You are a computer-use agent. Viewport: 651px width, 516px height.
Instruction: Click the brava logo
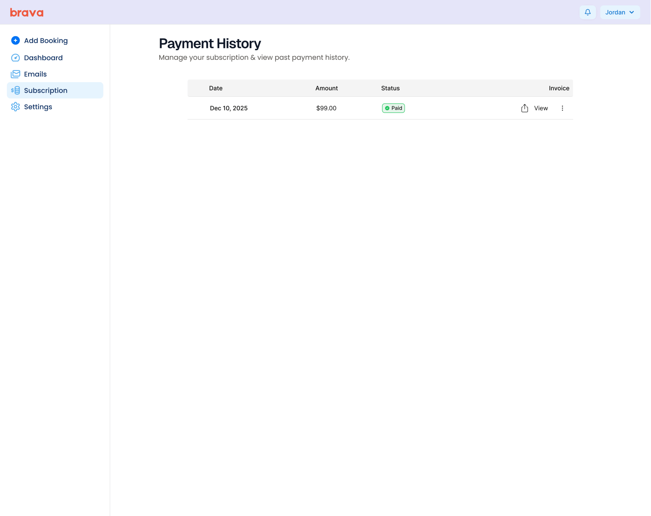pos(26,12)
